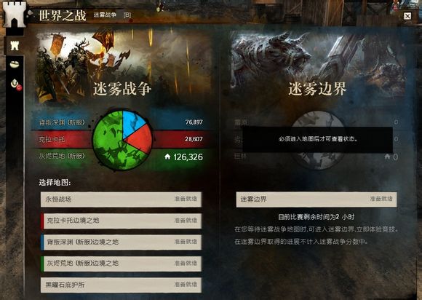
Task: Close the 世界之战 window
Action: pos(407,16)
